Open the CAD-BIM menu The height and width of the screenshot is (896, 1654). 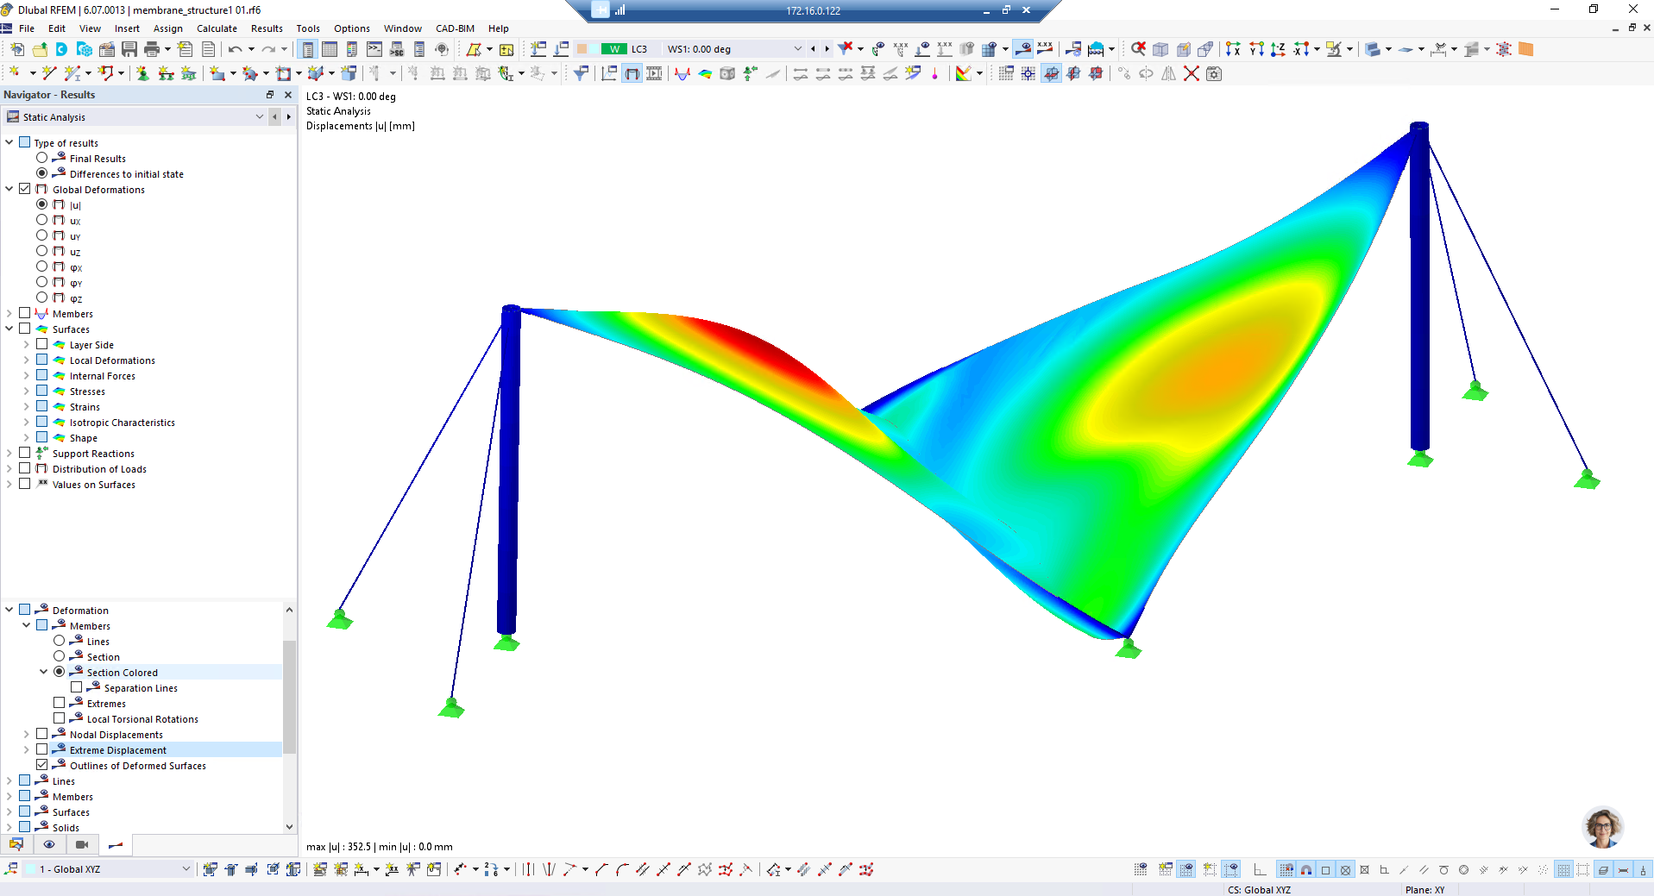click(x=455, y=28)
